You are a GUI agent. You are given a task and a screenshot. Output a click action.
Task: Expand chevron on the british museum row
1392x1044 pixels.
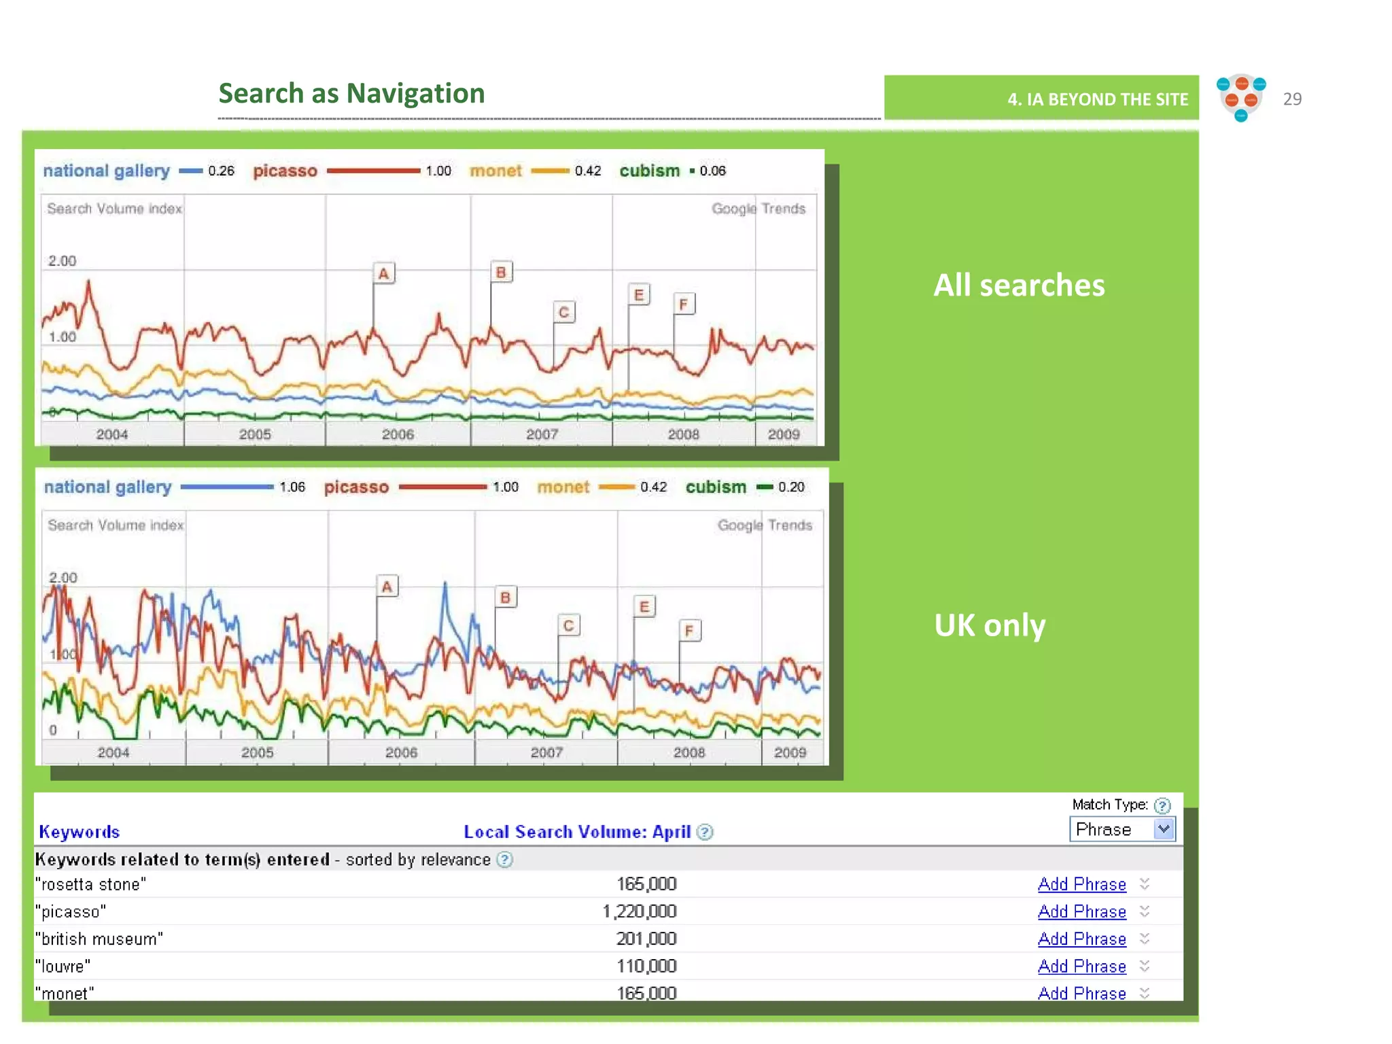[1145, 939]
